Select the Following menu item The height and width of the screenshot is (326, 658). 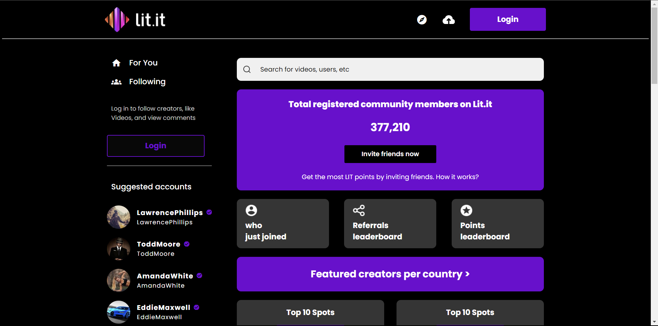[x=147, y=82]
